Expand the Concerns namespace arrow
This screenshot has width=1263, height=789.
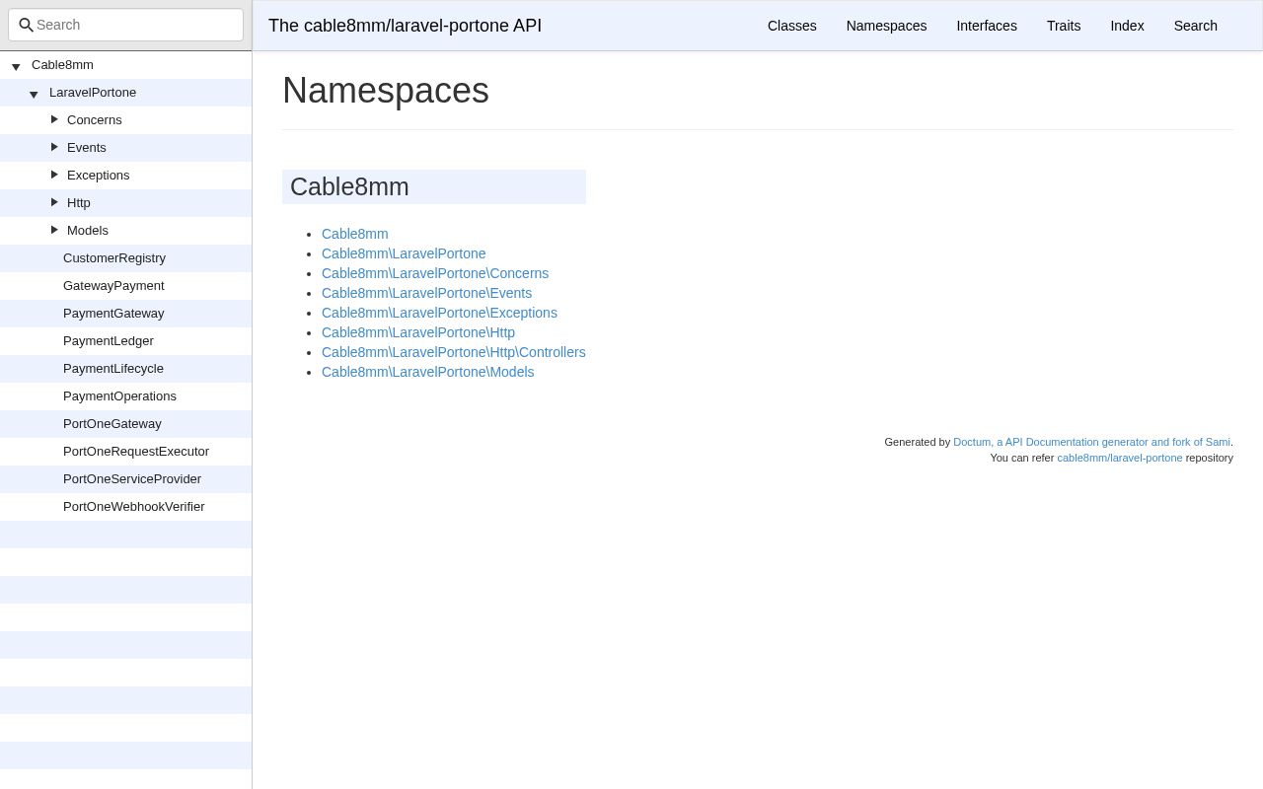(x=54, y=119)
